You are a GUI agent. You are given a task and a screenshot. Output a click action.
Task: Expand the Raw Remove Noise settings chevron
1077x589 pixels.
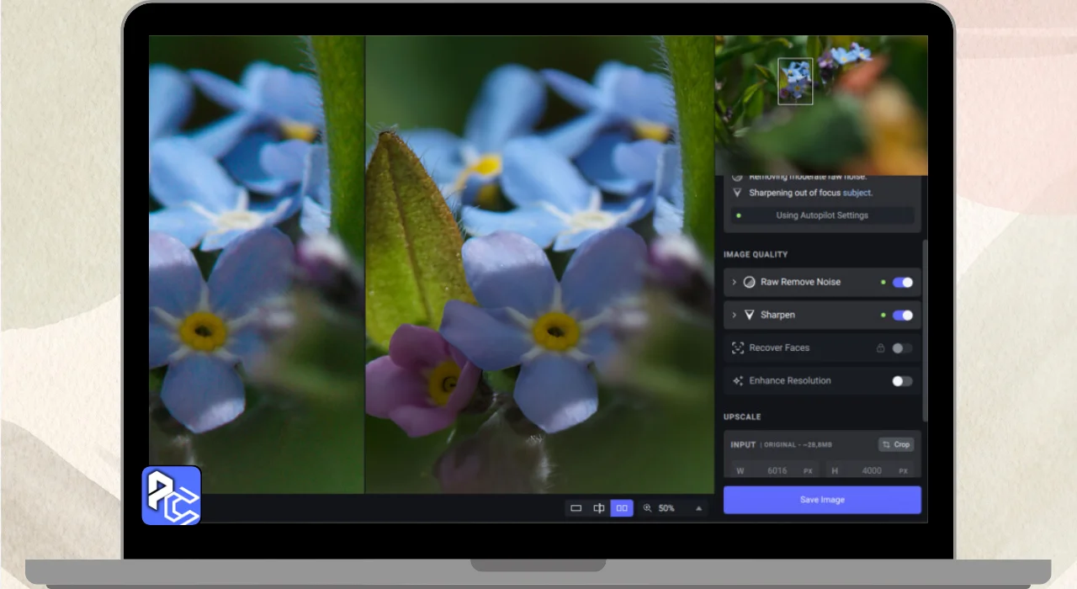(x=734, y=283)
